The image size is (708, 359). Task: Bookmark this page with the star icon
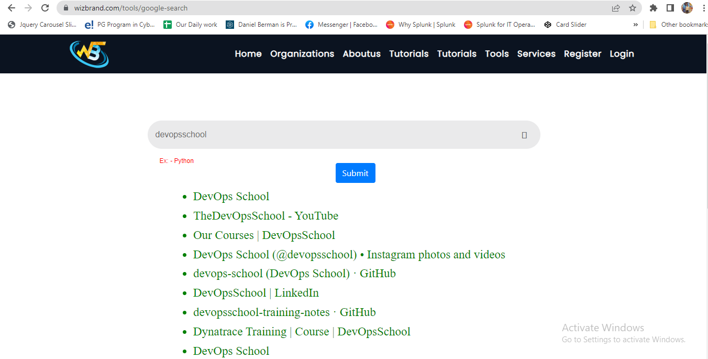(x=633, y=8)
